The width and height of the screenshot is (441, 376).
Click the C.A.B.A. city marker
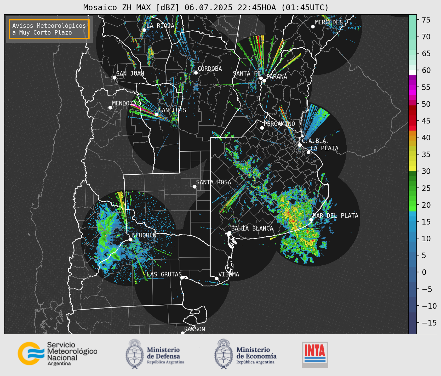coord(300,145)
